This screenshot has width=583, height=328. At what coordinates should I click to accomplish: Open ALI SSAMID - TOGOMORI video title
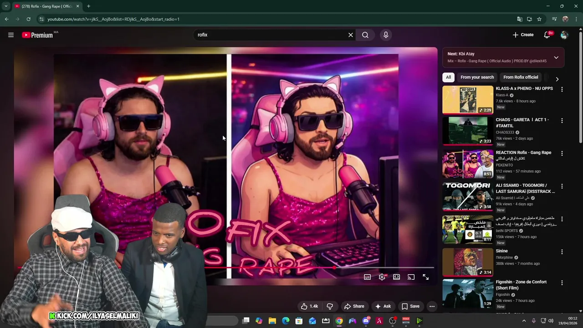click(x=525, y=189)
